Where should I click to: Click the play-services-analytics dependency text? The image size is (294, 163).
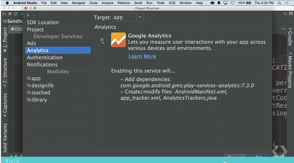[187, 86]
